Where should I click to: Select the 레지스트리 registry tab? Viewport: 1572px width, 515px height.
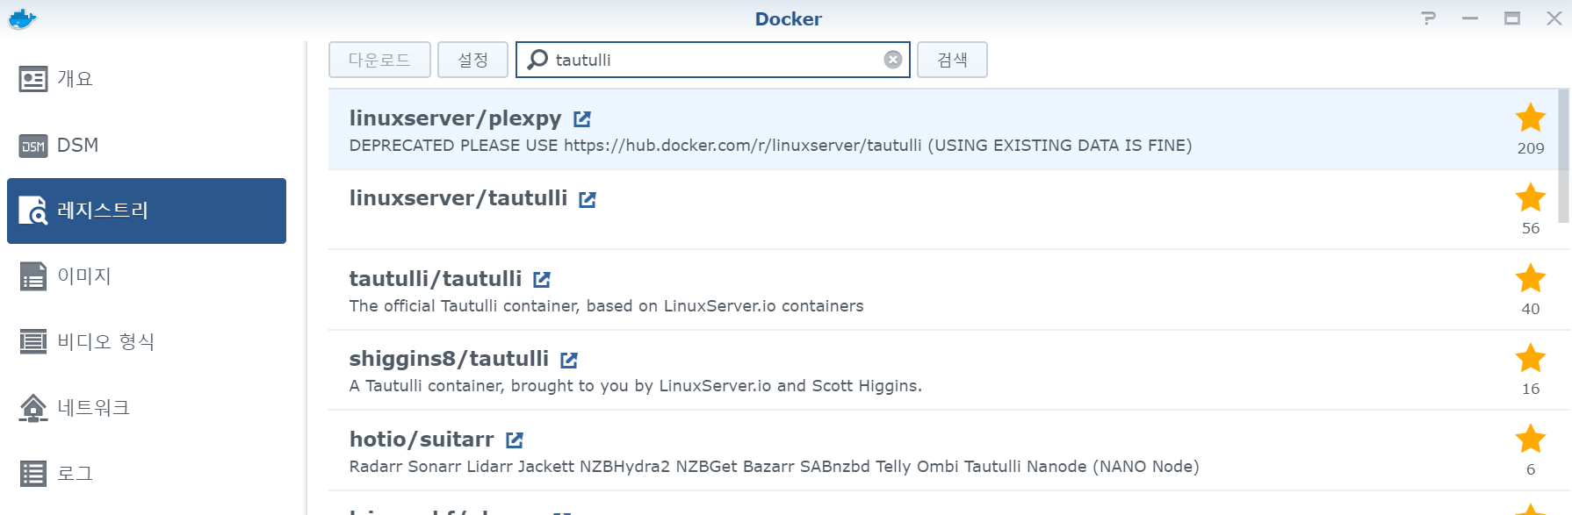tap(147, 211)
